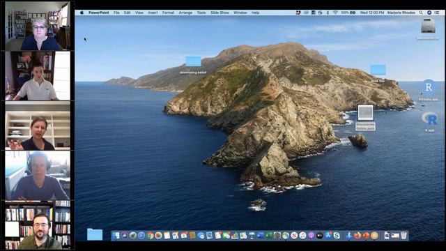Open Finder from the Dock

click(116, 236)
